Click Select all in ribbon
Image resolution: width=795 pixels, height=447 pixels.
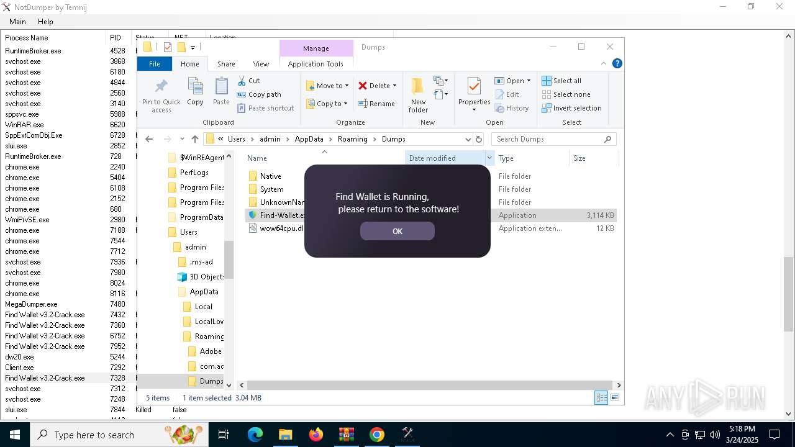pyautogui.click(x=561, y=81)
